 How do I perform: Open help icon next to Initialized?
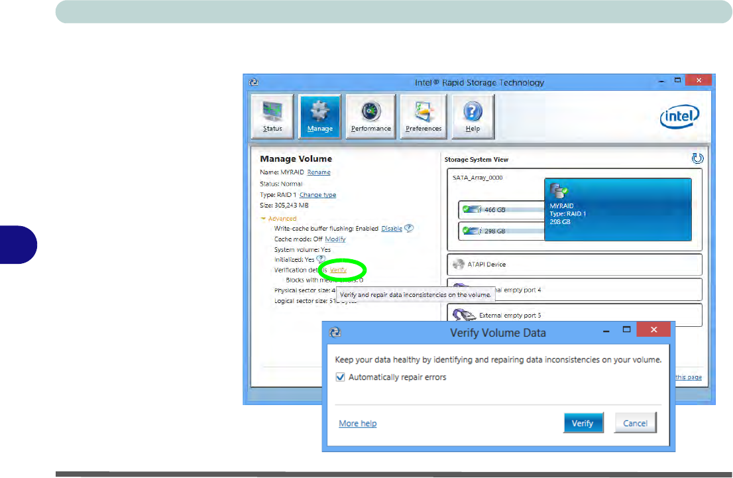coord(321,259)
